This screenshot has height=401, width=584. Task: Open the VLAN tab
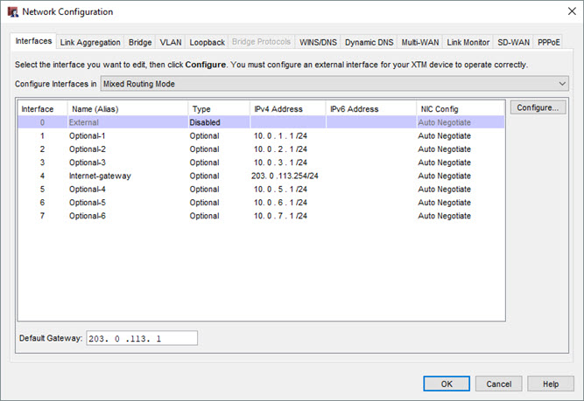pos(170,42)
